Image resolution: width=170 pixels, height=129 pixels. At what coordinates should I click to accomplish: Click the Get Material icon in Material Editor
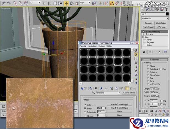click(x=82, y=88)
